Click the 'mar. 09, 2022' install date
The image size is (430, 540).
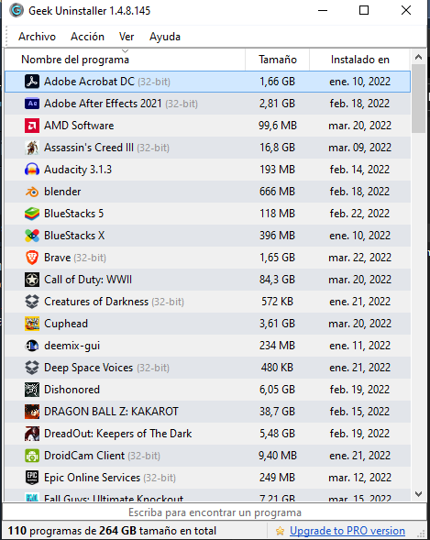[x=359, y=148]
